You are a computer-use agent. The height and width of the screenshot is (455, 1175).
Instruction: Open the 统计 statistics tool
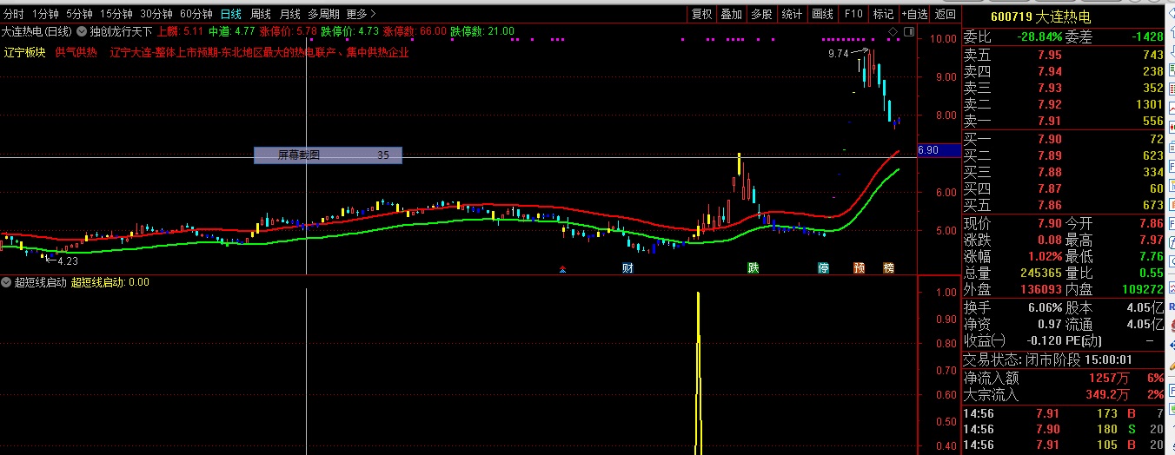792,14
